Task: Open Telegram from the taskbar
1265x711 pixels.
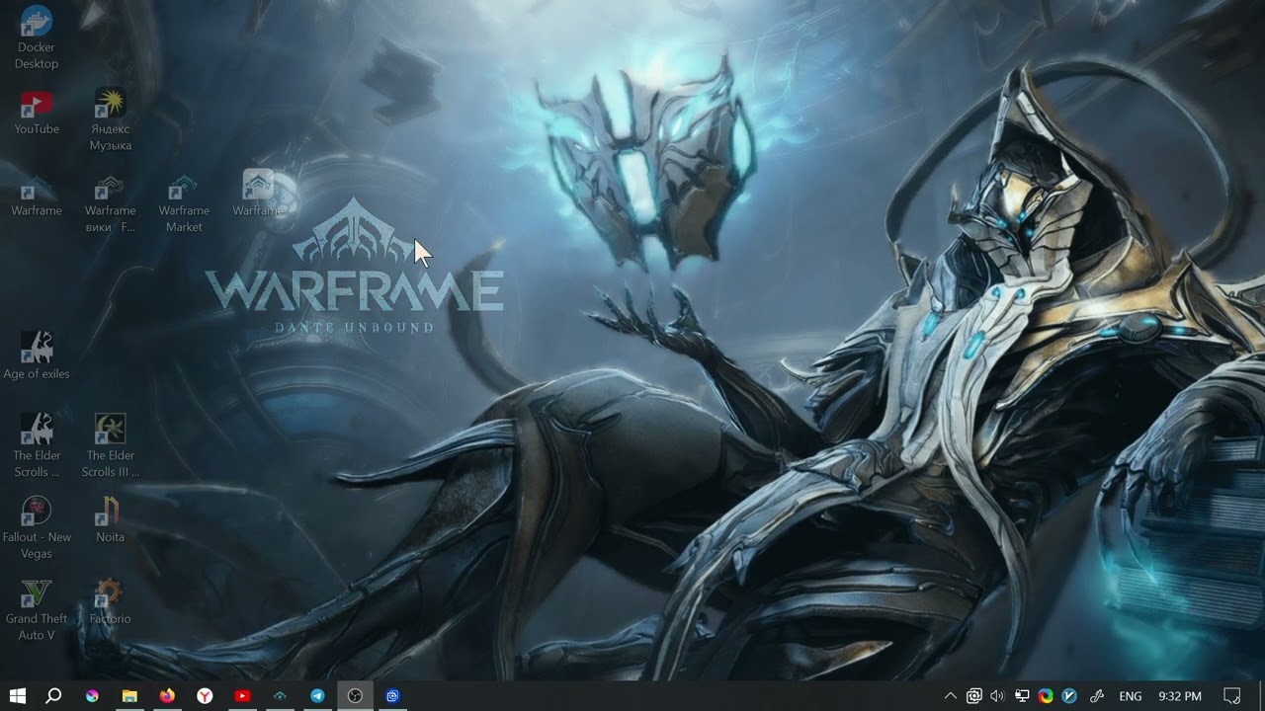Action: pos(317,696)
